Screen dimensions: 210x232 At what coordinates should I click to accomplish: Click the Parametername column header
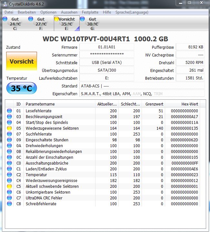click(x=59, y=104)
